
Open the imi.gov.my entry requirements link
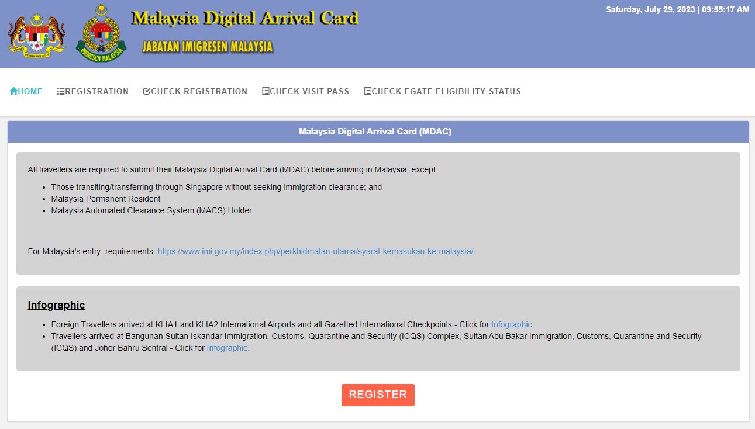(315, 251)
